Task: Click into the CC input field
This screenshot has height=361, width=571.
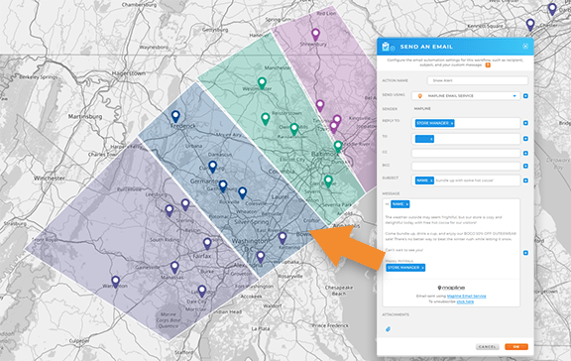Action: pyautogui.click(x=466, y=154)
